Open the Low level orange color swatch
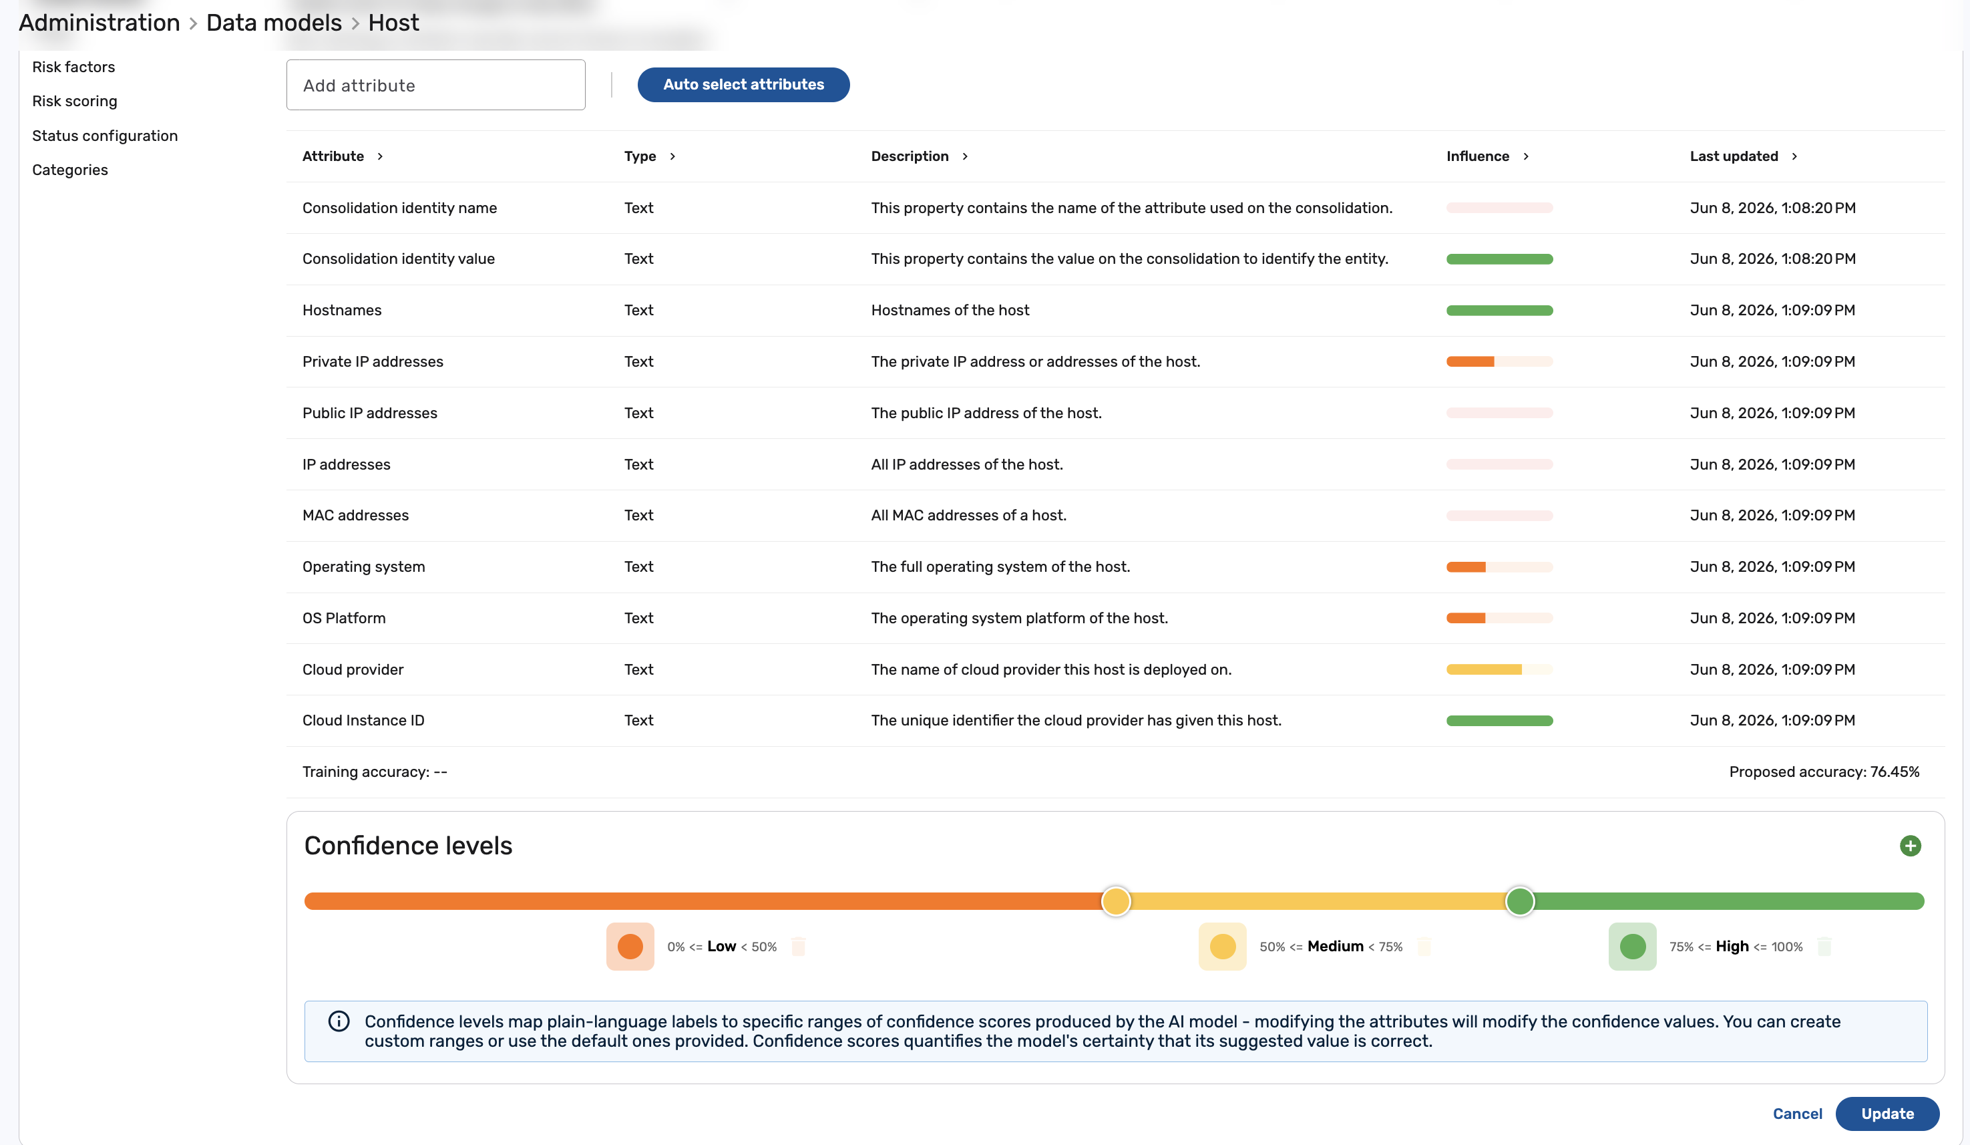This screenshot has width=1970, height=1145. 630,947
